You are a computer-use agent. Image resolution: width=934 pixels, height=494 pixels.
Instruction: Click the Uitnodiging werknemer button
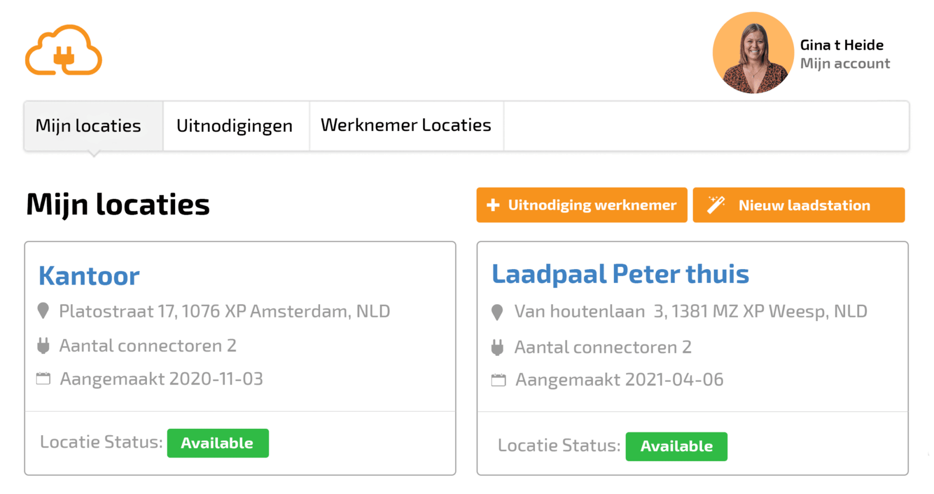[x=581, y=205]
